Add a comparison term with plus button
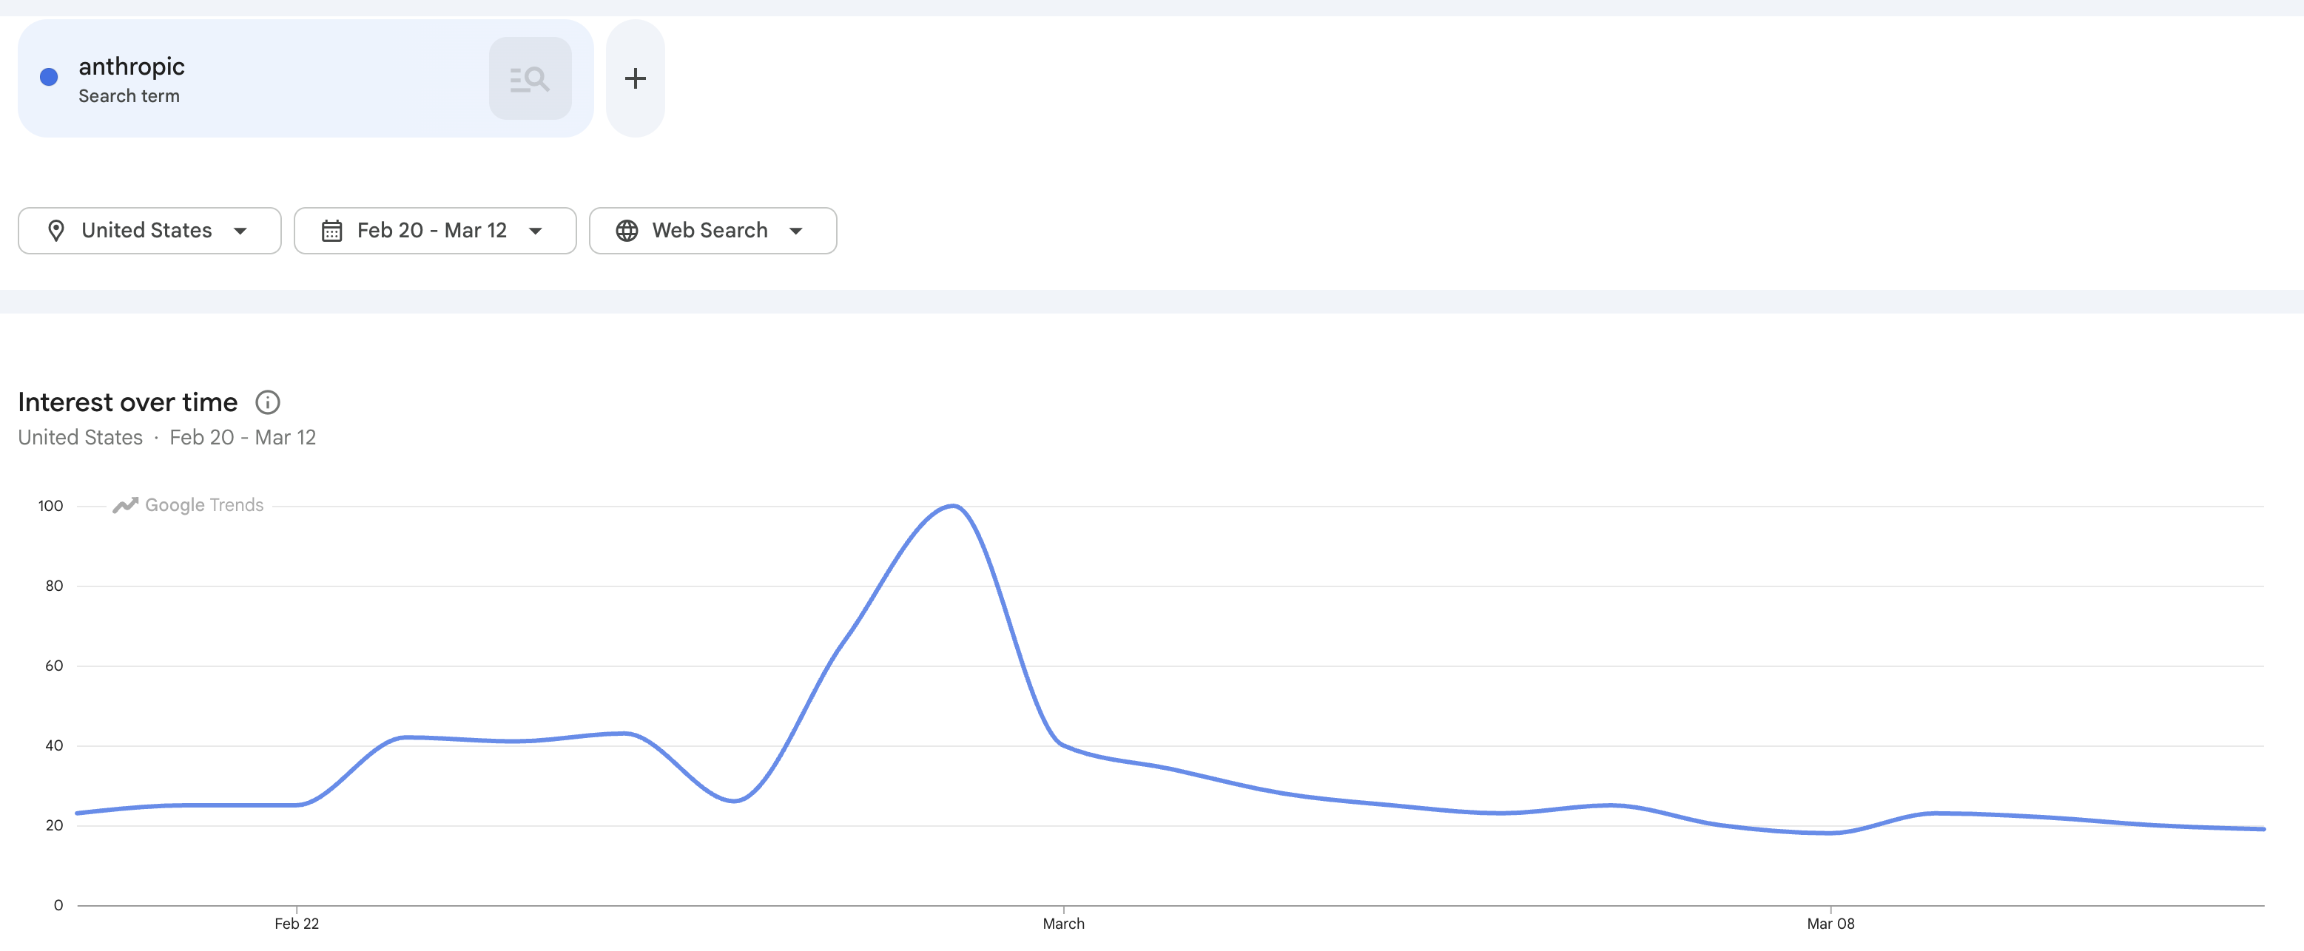Screen dimensions: 2304x951 [x=635, y=78]
